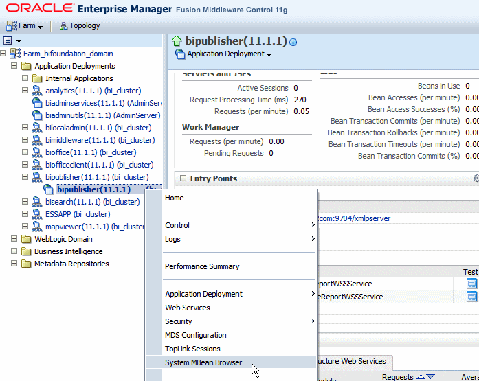Click the tree view list icon
479x381 pixels.
point(8,41)
